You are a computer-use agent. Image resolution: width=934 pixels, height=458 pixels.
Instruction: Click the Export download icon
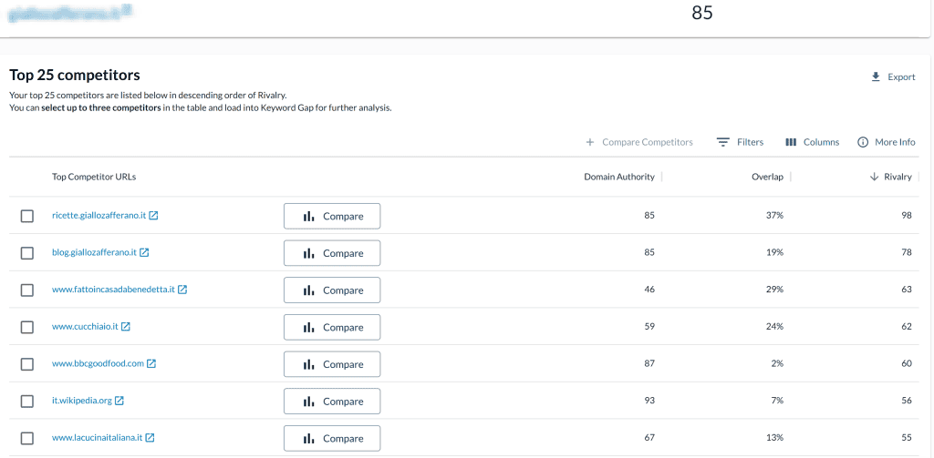tap(876, 76)
